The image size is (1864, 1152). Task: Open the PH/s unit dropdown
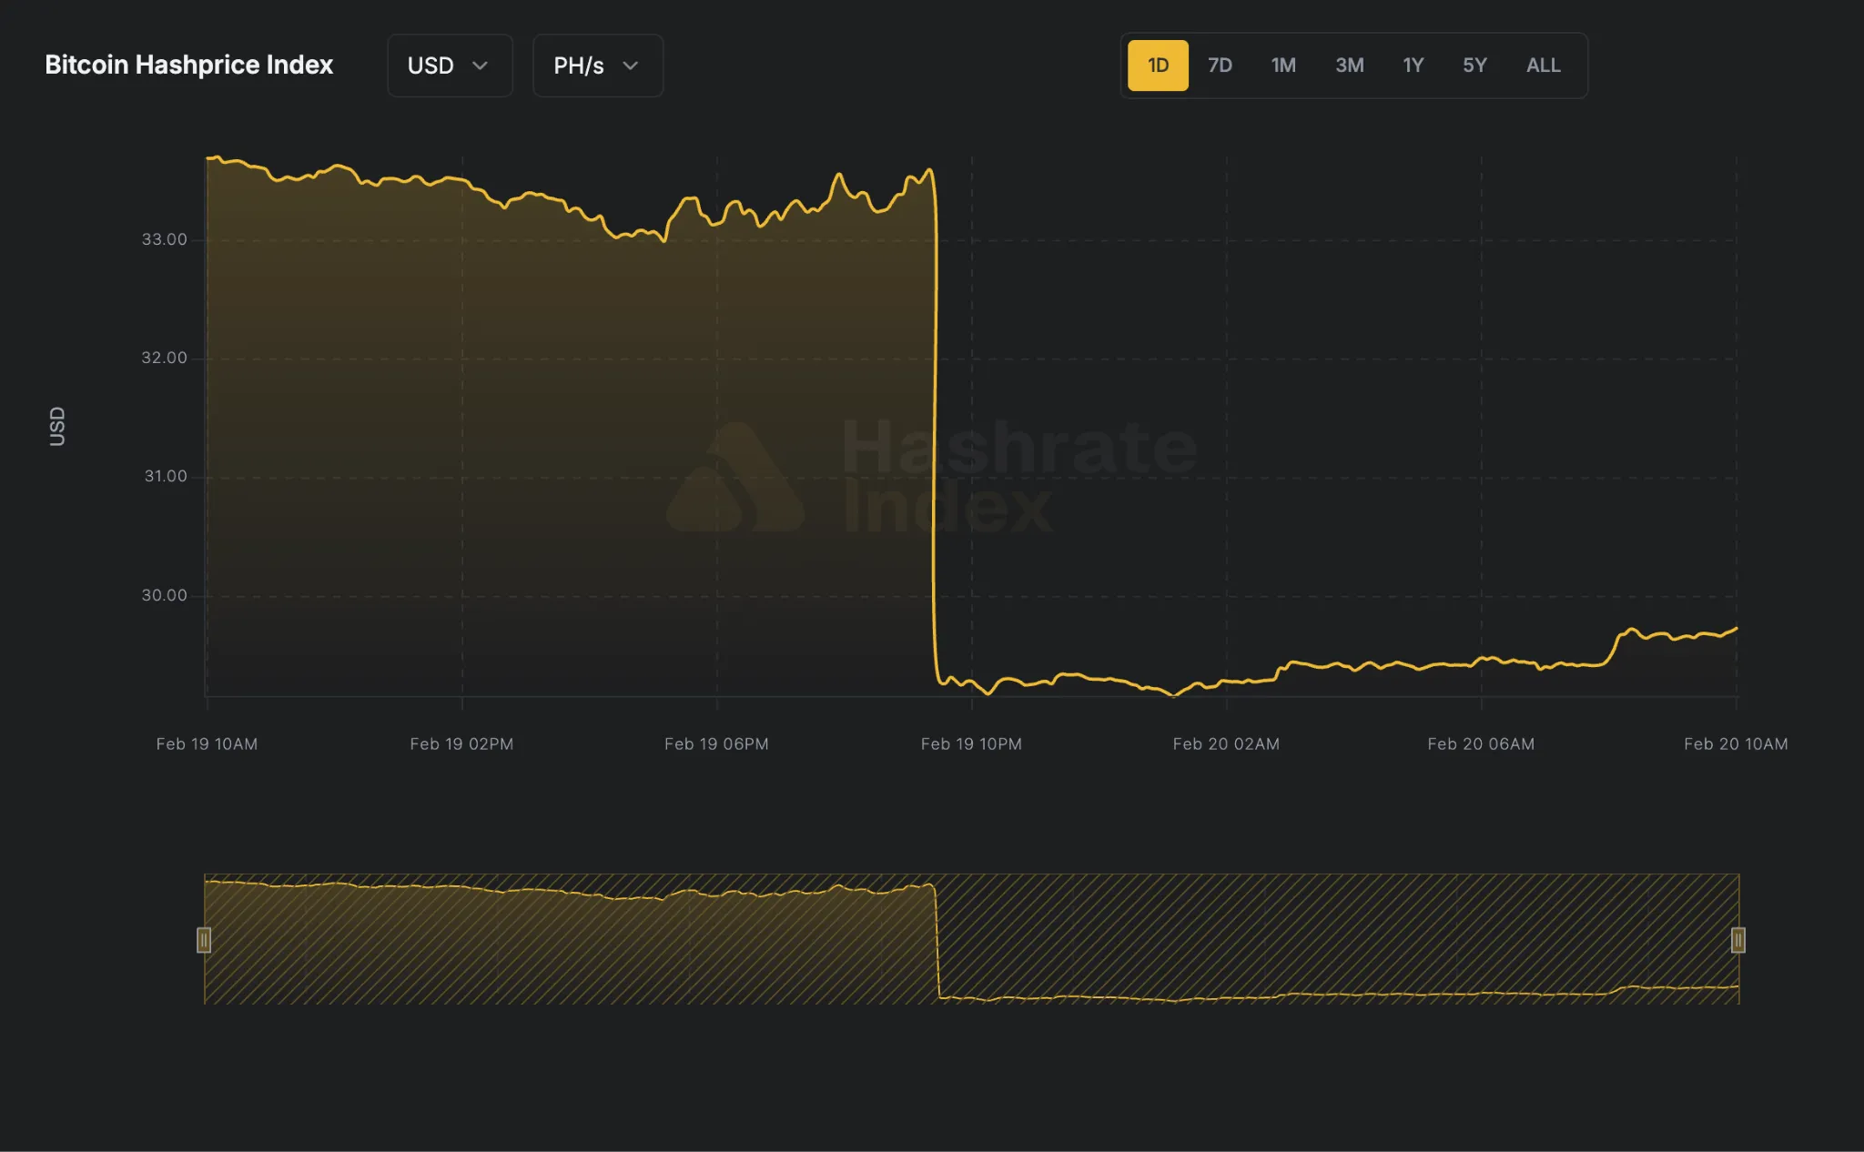[x=597, y=66]
